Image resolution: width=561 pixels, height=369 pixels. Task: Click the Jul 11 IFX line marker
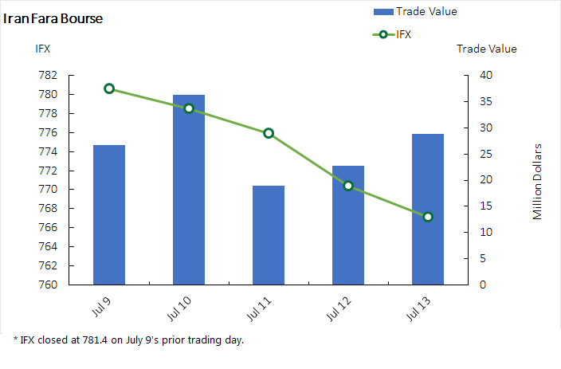pyautogui.click(x=269, y=133)
